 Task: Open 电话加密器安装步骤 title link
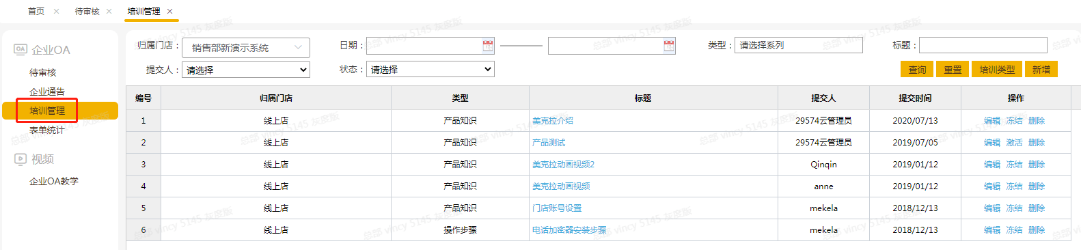pyautogui.click(x=569, y=230)
